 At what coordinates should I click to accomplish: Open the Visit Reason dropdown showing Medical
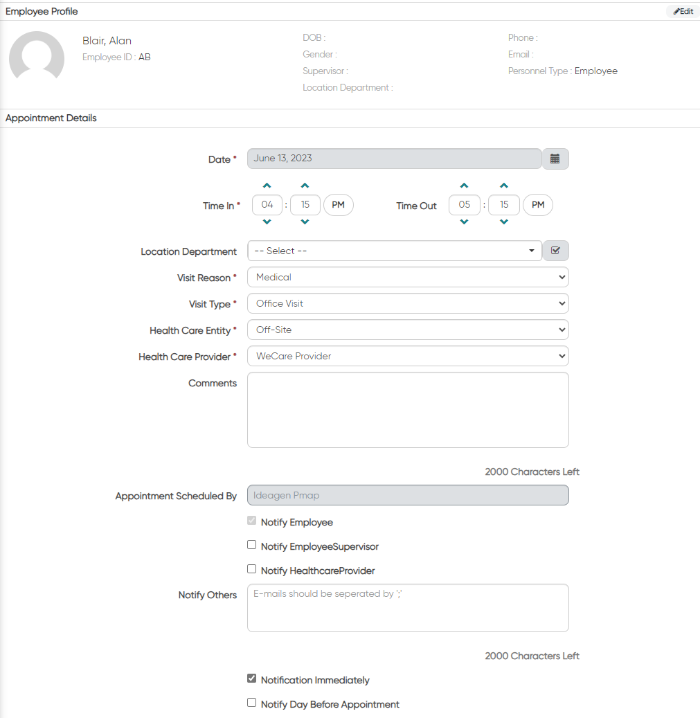click(x=408, y=277)
